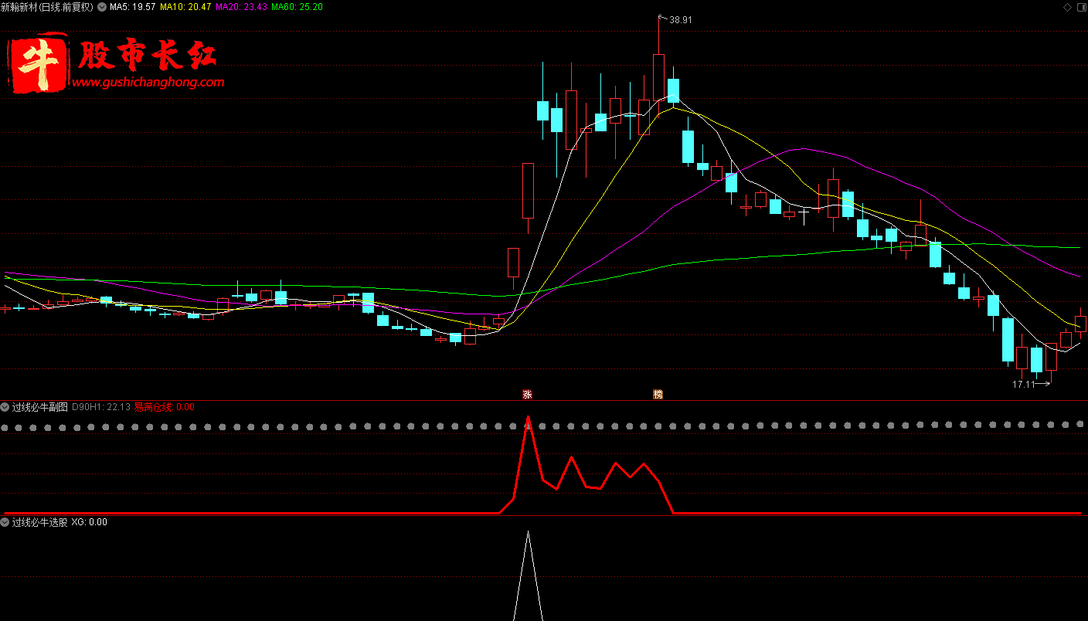Screen dimensions: 1088x621
Task: Click the red 易满仓线: 0.00 label
Action: 165,407
